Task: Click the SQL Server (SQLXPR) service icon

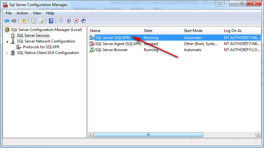Action: click(x=92, y=38)
